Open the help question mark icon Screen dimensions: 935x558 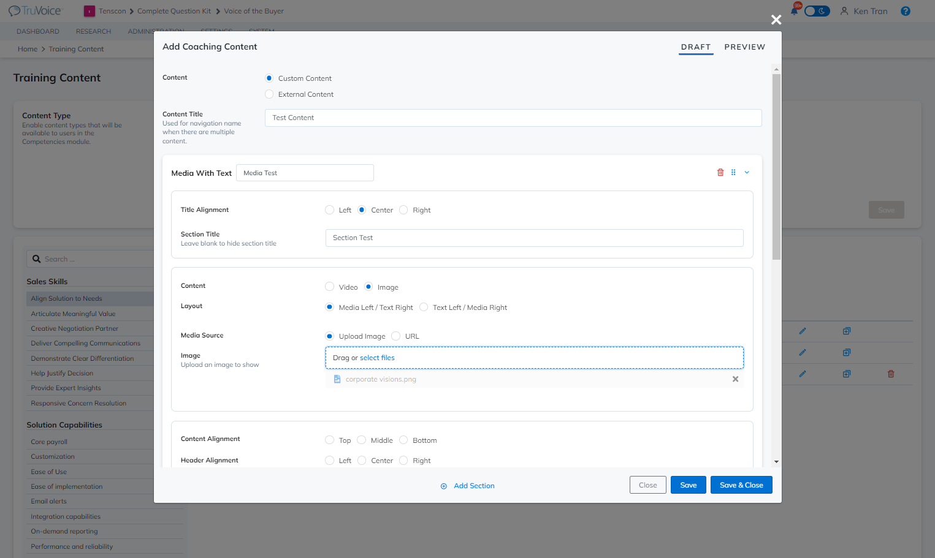pos(906,11)
